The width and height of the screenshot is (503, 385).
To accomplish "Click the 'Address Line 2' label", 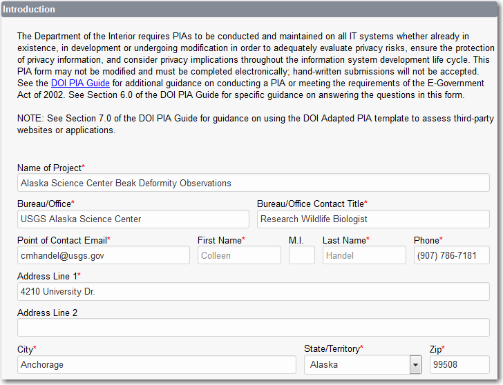I will coord(47,313).
